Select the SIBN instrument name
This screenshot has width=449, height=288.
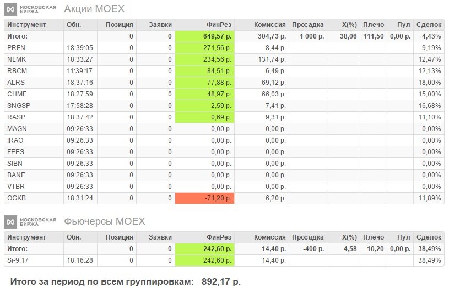click(x=15, y=164)
